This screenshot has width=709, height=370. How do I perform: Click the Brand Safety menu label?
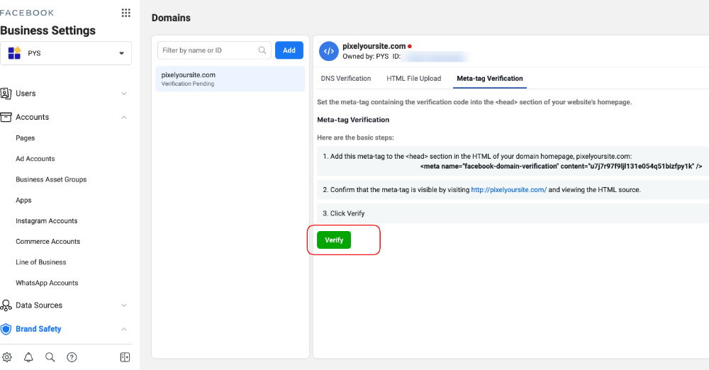pos(38,329)
